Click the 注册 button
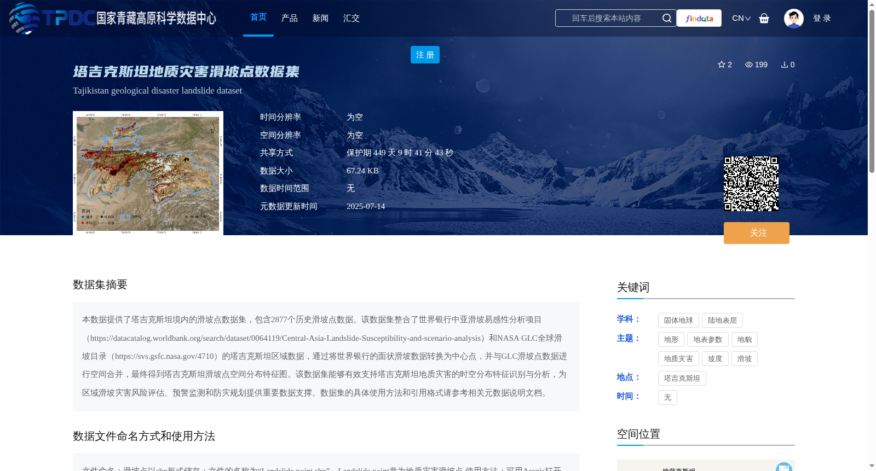Image resolution: width=876 pixels, height=471 pixels. (425, 55)
